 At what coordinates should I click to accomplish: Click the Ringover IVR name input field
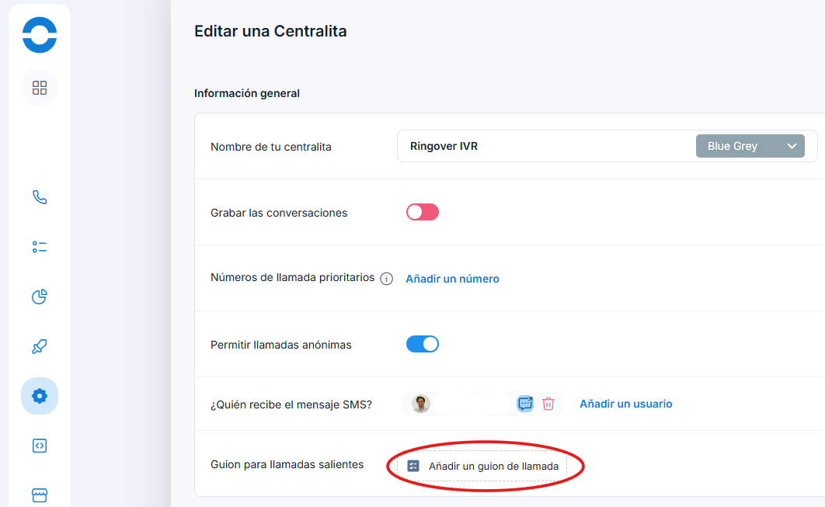[x=545, y=146]
